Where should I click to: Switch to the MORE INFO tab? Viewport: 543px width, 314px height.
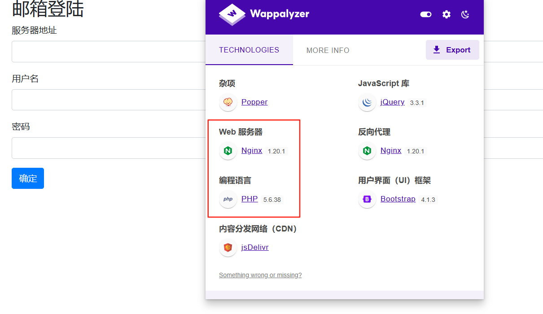coord(328,50)
